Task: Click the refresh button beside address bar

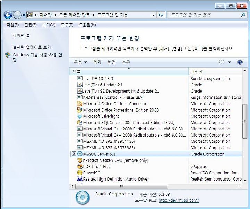Action: point(161,15)
